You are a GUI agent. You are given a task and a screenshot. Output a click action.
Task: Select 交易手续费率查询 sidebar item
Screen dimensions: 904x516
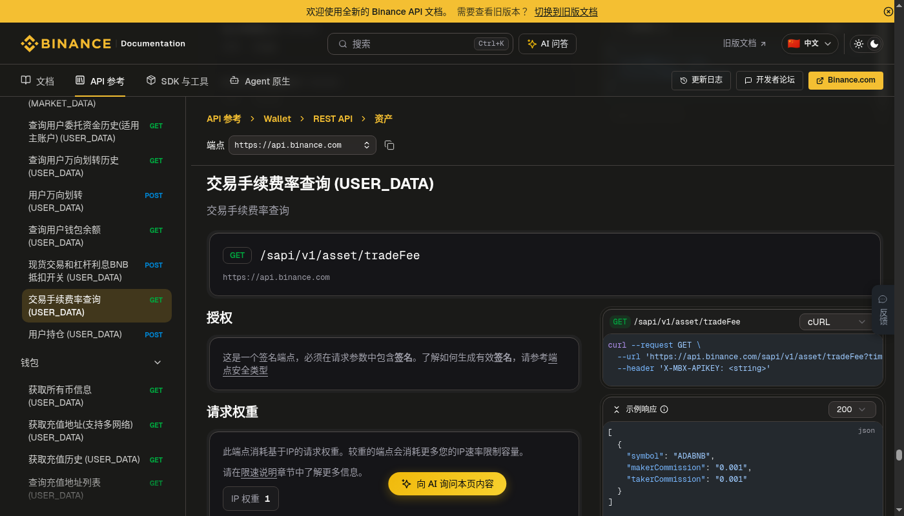(x=97, y=306)
